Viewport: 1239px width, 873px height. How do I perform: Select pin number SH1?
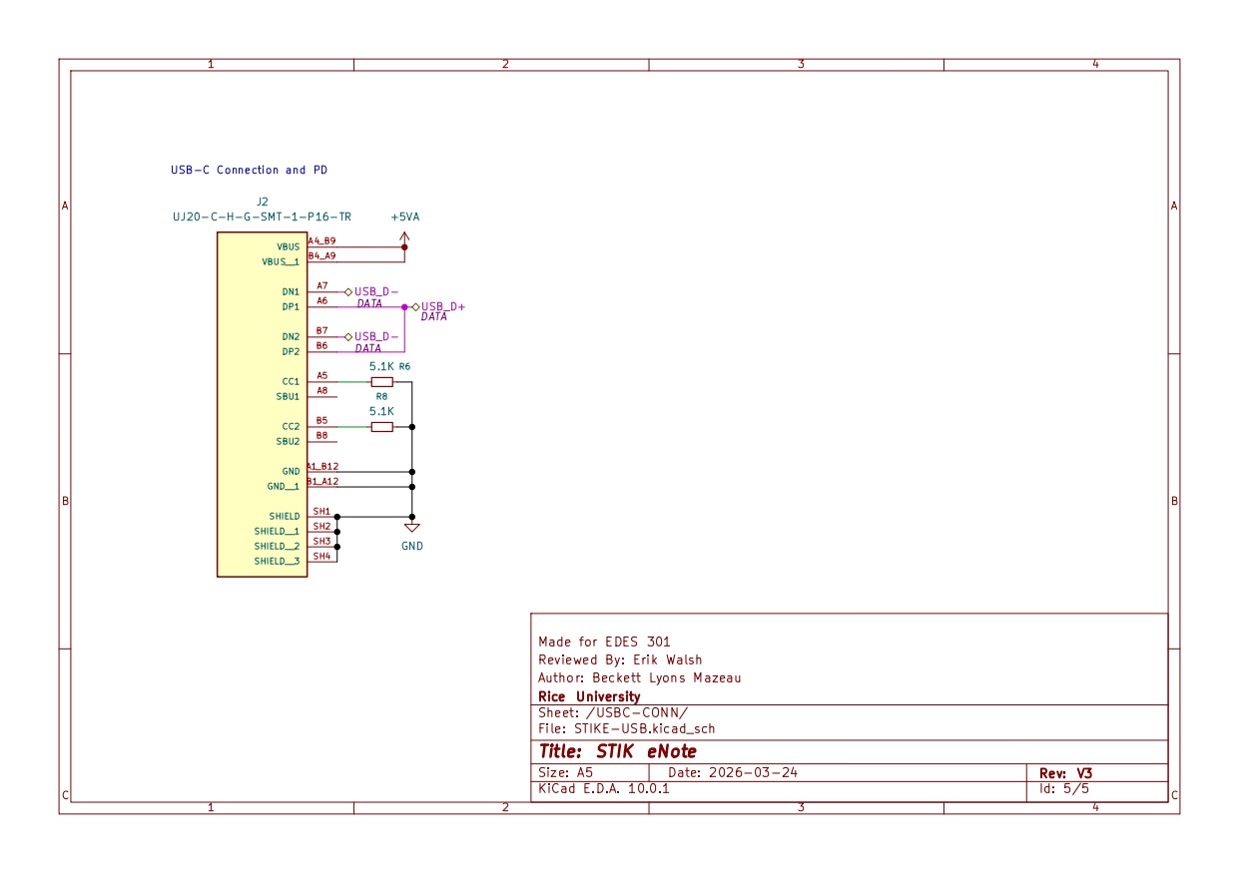tap(321, 510)
